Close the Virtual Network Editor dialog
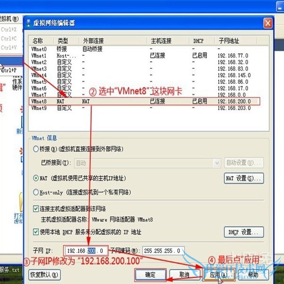This screenshot has width=284, height=284. pyautogui.click(x=268, y=23)
